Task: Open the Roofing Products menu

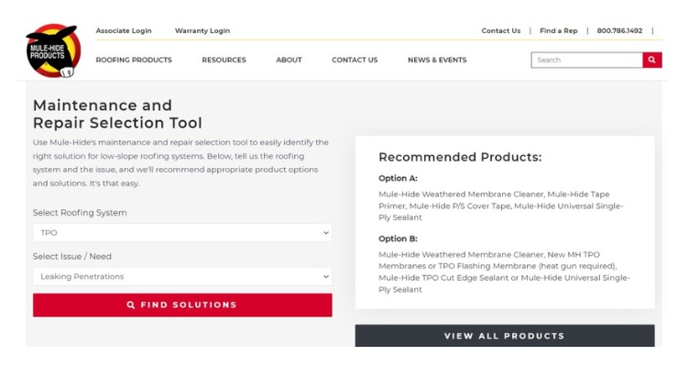Action: [x=134, y=60]
